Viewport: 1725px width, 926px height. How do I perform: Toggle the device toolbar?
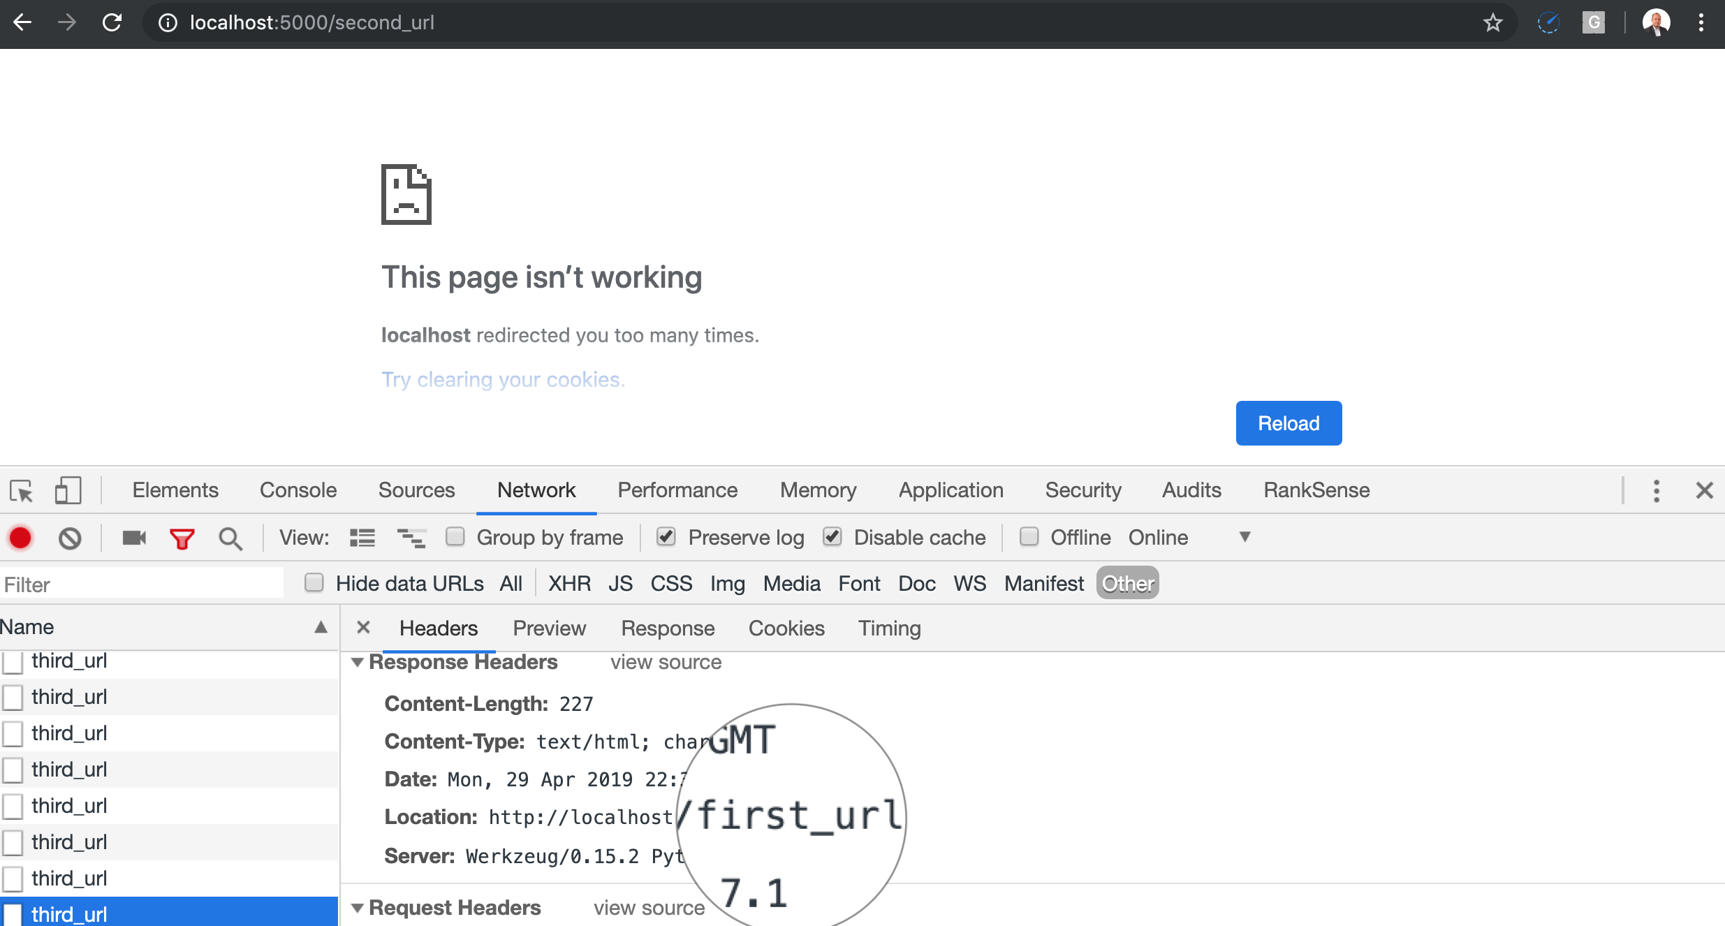click(68, 491)
